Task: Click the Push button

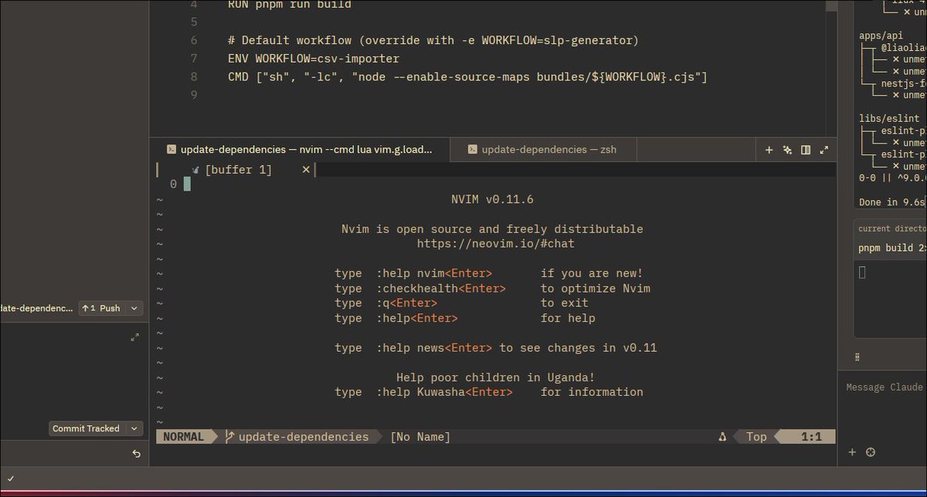Action: coord(102,308)
